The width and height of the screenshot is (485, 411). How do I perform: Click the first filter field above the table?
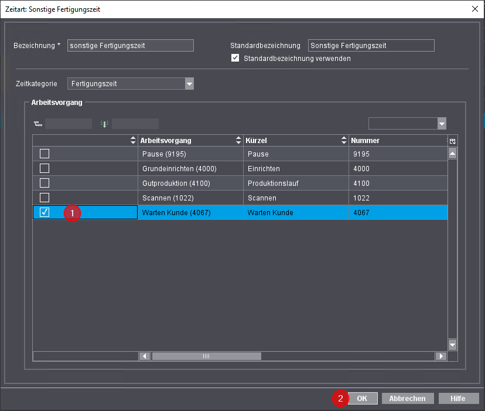(x=69, y=124)
